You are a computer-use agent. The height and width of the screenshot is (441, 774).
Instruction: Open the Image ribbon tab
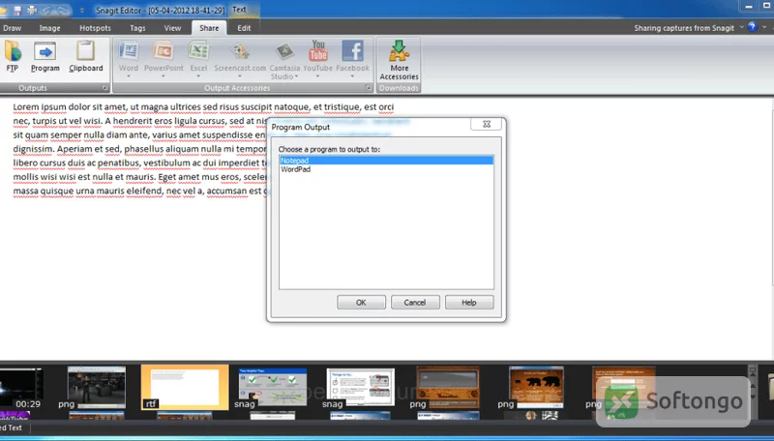50,28
